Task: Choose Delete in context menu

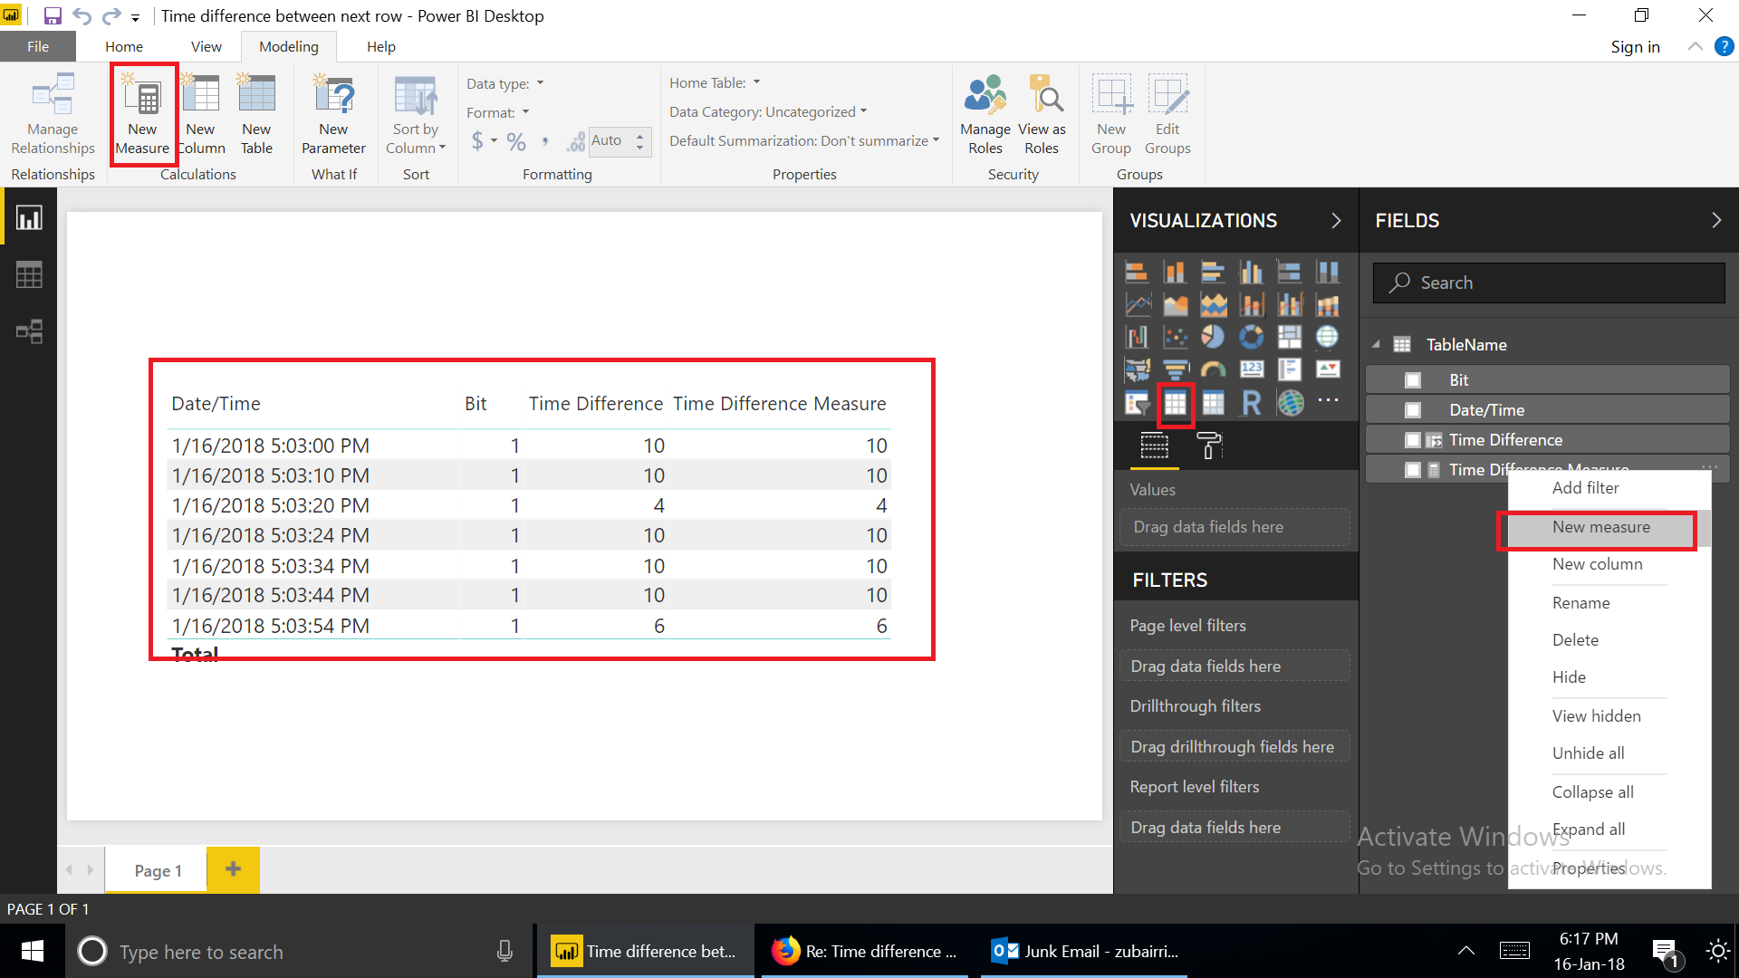Action: [x=1575, y=640]
